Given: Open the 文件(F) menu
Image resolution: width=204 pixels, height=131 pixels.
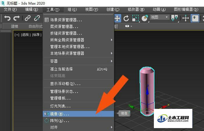Looking at the screenshot, I should click(10, 10).
